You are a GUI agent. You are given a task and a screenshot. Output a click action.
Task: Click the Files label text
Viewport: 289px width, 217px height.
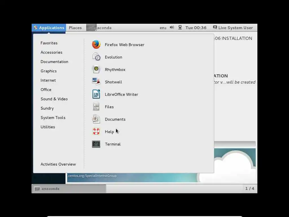(109, 107)
